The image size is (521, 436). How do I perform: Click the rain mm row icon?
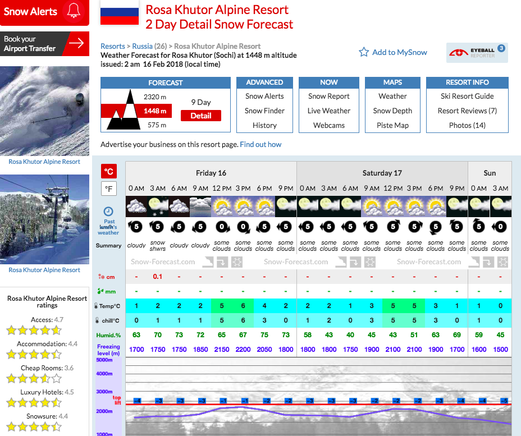click(x=100, y=291)
